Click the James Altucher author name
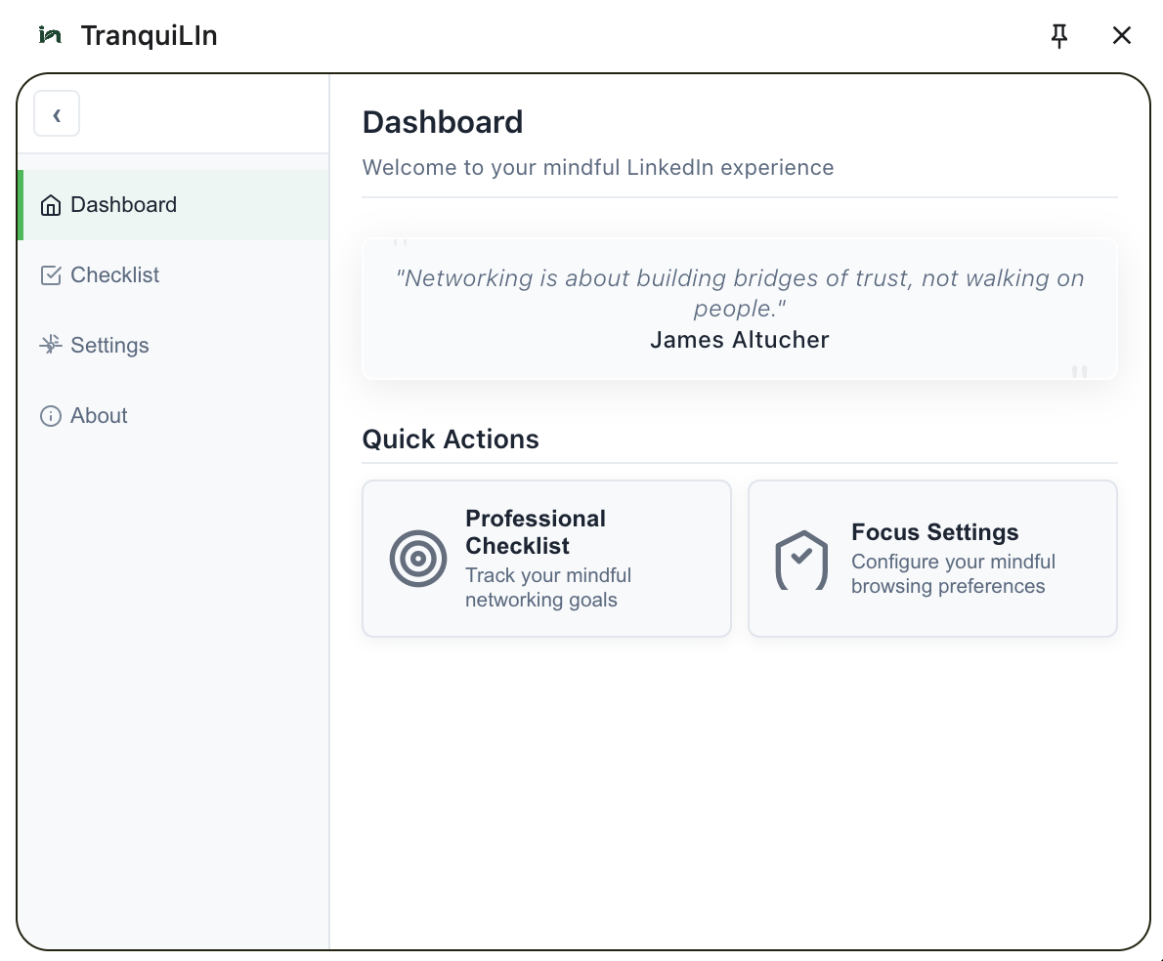This screenshot has height=961, width=1163. coord(739,340)
